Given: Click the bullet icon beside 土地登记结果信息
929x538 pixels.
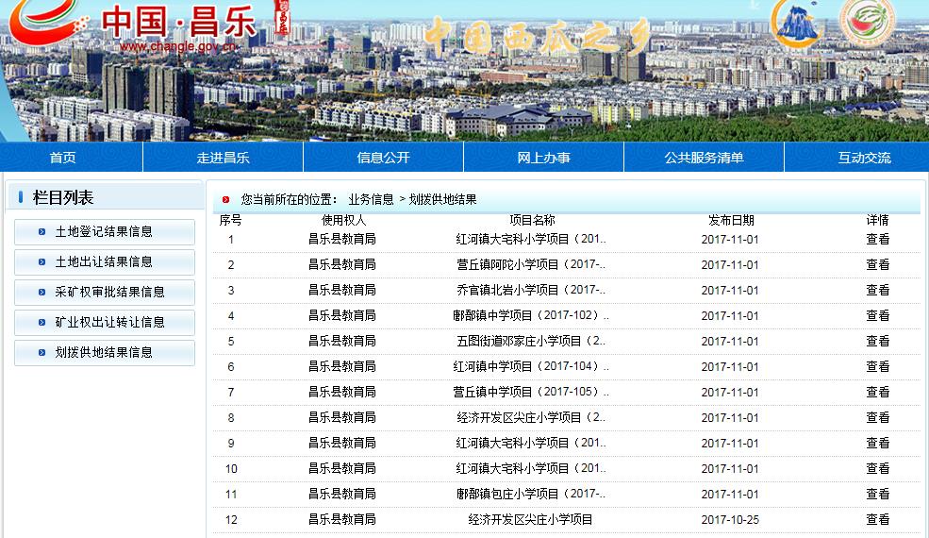Looking at the screenshot, I should [41, 232].
